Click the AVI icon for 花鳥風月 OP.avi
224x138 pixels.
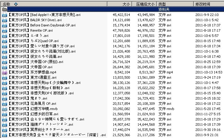coord(4,104)
